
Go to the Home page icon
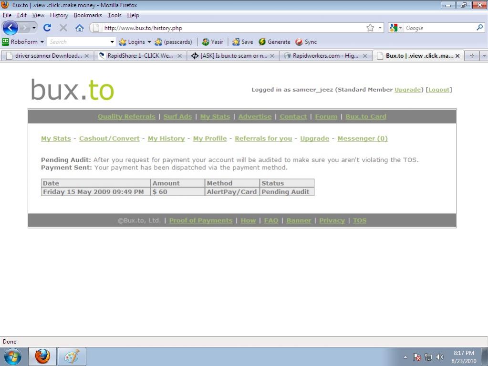tap(79, 28)
